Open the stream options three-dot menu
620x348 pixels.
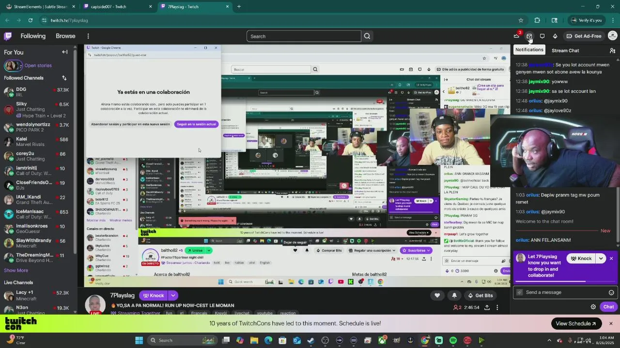pos(497,307)
